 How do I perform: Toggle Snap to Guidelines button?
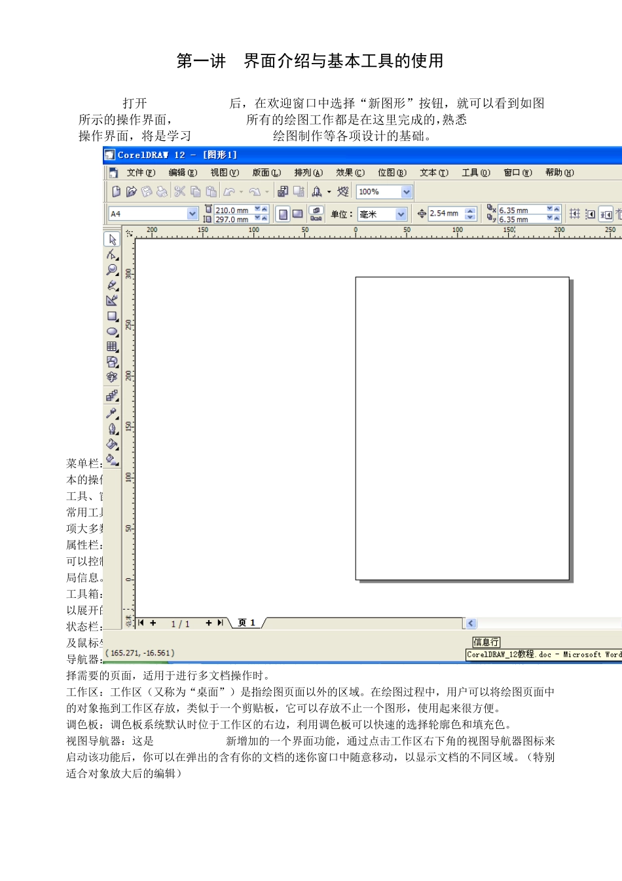point(591,214)
